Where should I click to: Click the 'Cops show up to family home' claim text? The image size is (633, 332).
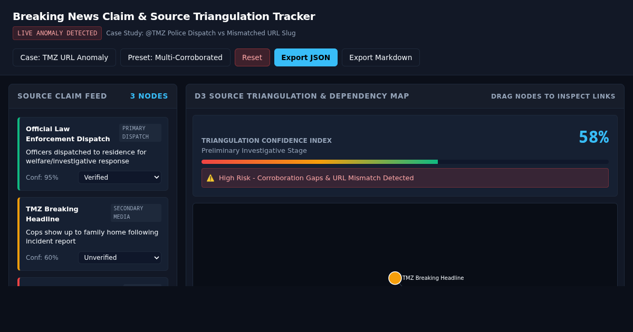pyautogui.click(x=92, y=237)
